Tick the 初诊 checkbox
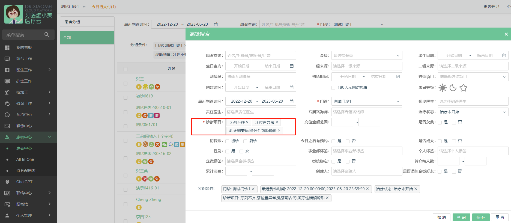 pos(227,141)
